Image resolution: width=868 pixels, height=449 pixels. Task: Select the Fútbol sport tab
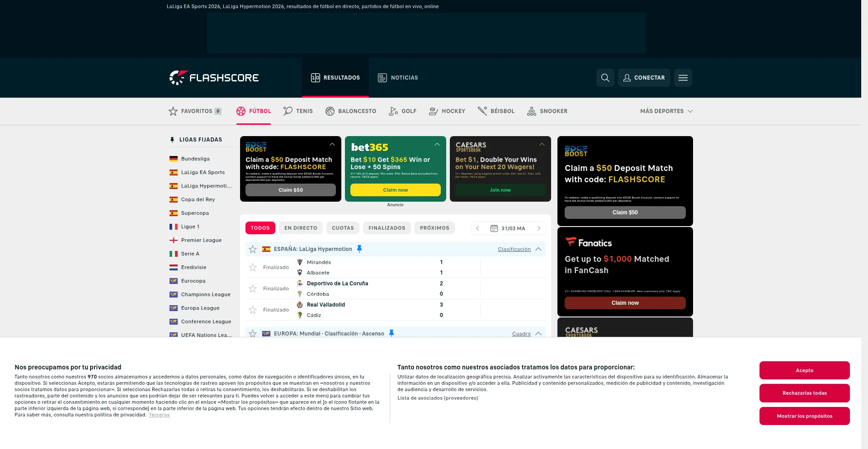coord(254,111)
